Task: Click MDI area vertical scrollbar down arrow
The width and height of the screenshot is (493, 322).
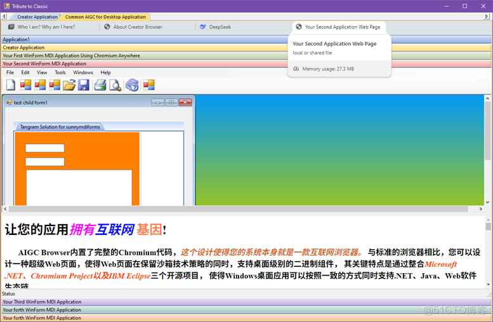Action: tap(487, 202)
